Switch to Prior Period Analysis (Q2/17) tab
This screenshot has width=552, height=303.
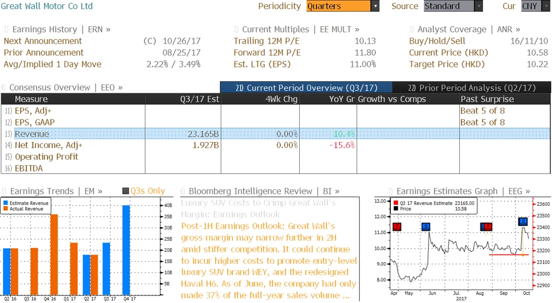472,88
